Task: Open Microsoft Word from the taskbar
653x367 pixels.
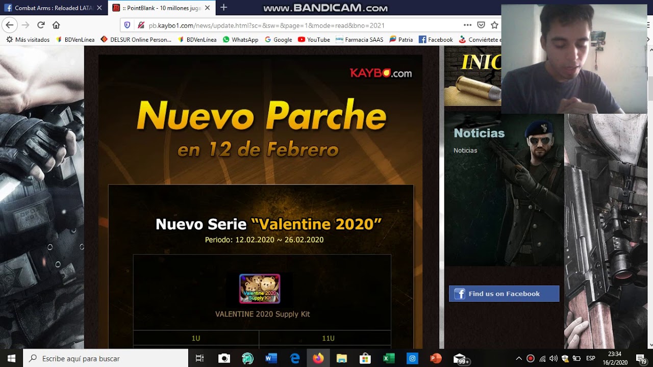Action: click(x=271, y=358)
